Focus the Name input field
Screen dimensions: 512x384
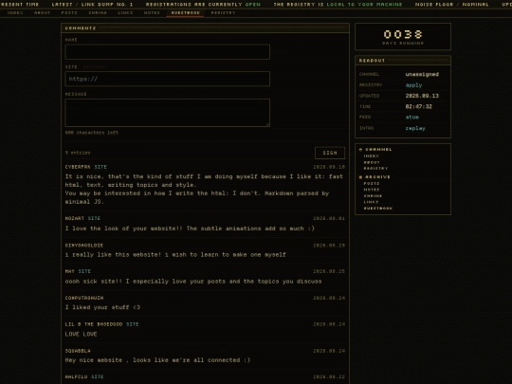pos(168,52)
